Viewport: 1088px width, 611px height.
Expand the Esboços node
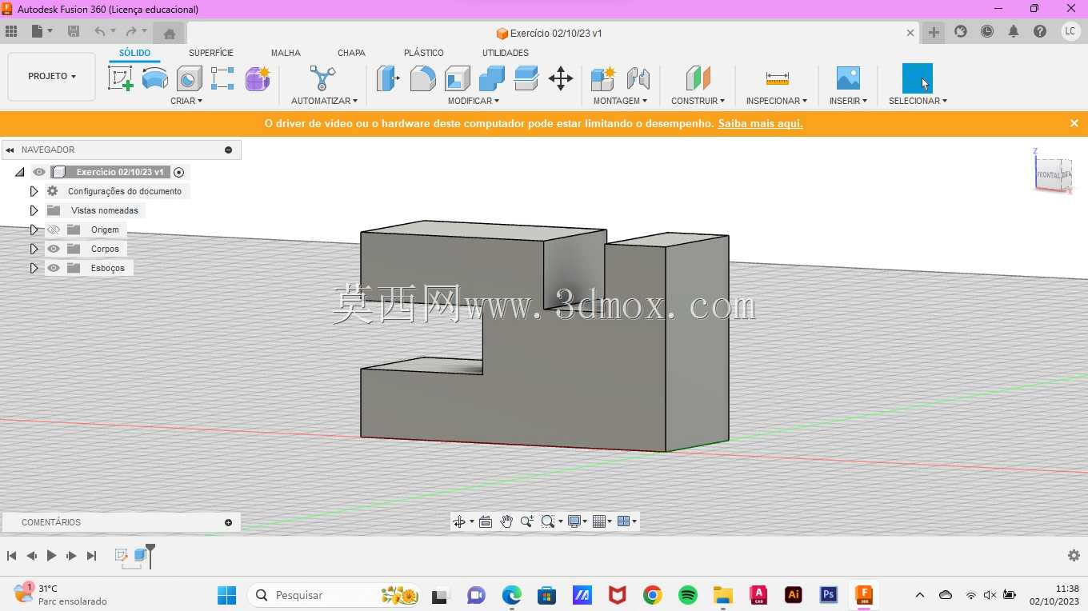click(34, 268)
